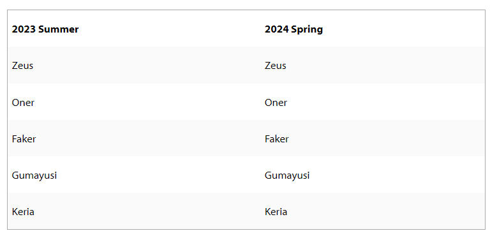Select Zeus under 2023 Summer

pyautogui.click(x=22, y=66)
